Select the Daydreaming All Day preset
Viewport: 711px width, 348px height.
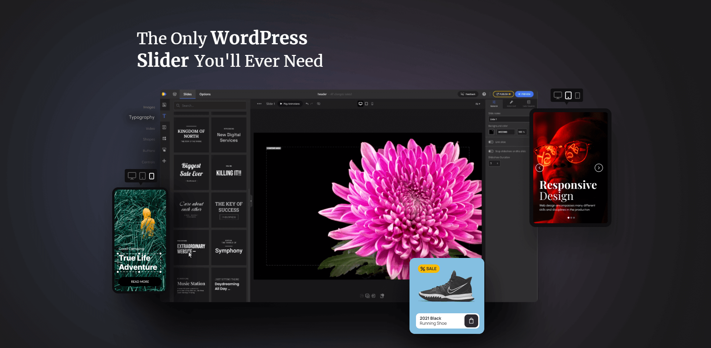coord(229,285)
